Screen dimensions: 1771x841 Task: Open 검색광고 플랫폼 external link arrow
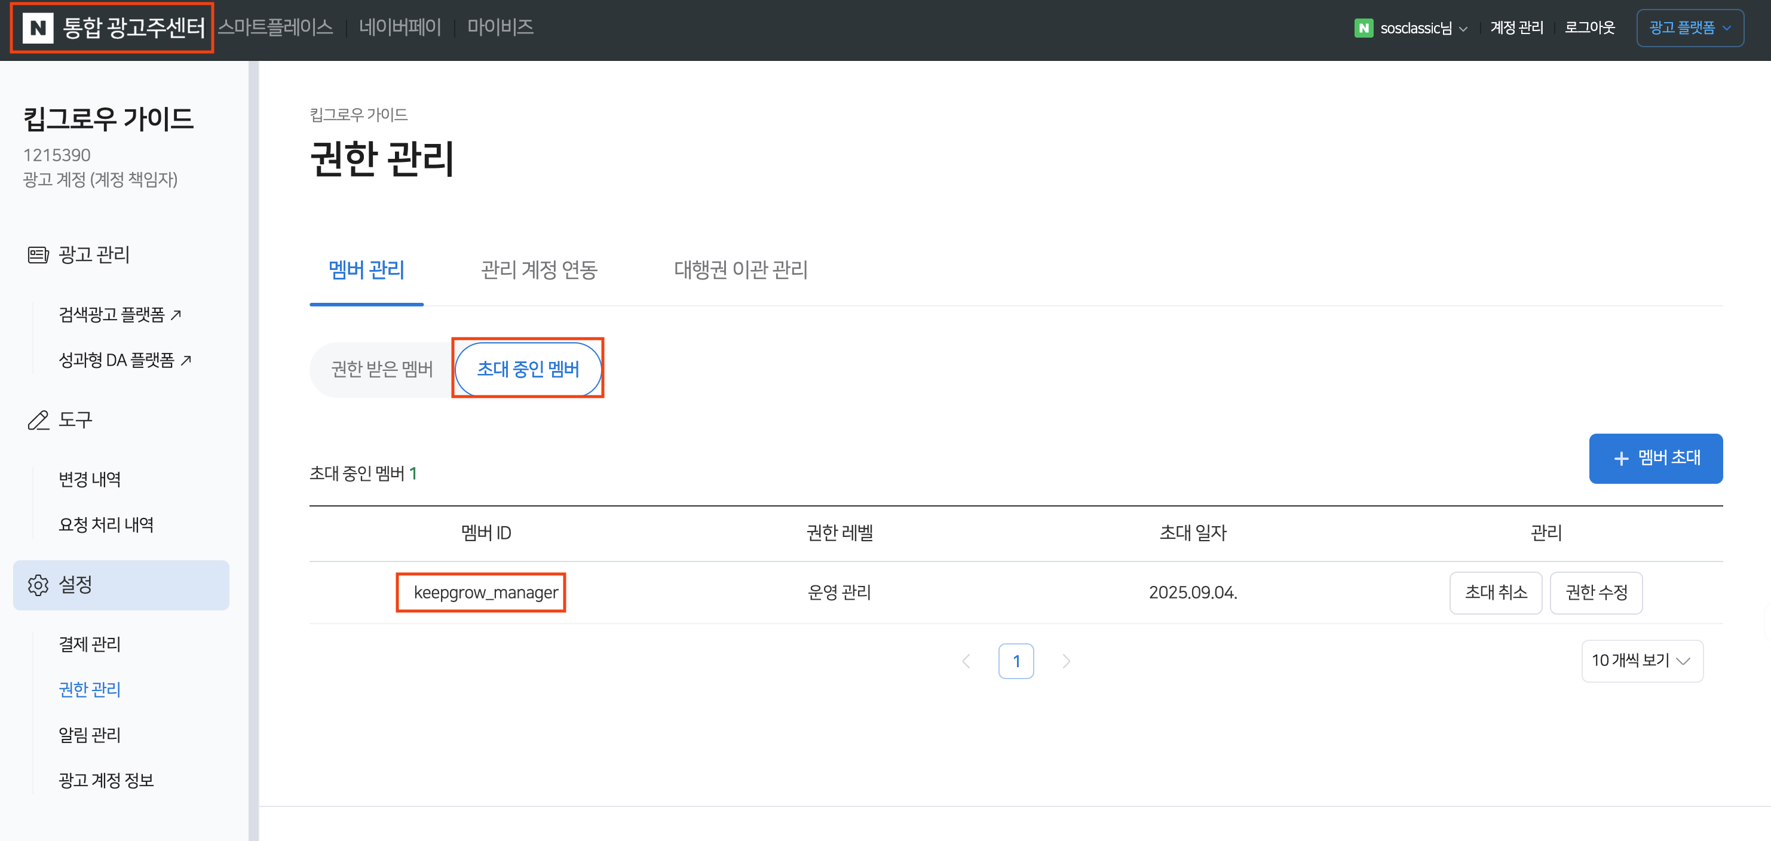point(176,315)
